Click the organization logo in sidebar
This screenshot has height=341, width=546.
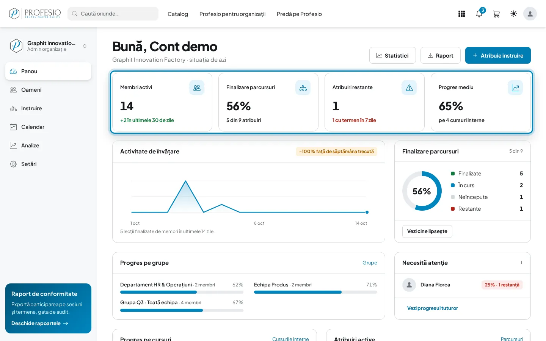16,46
